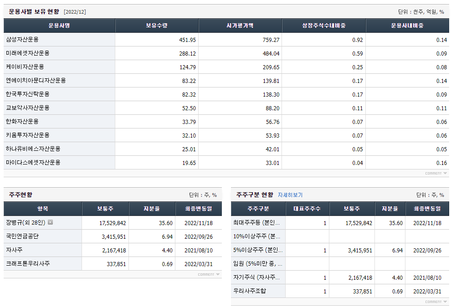Click the 451.95 보유수량 value
The image size is (451, 308).
187,40
